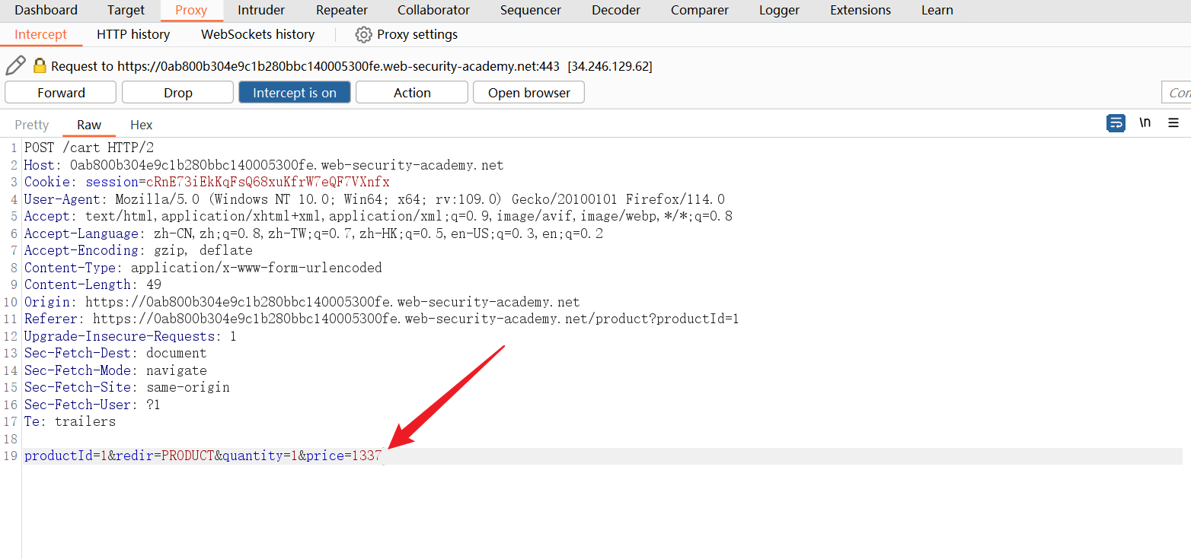This screenshot has width=1191, height=559.
Task: Open the Intruder tab
Action: point(261,11)
